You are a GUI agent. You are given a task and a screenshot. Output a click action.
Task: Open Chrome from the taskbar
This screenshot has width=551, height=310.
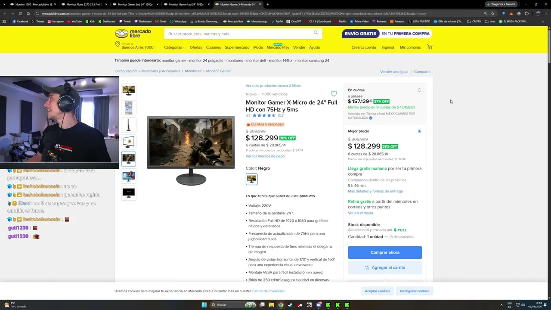coord(281,305)
